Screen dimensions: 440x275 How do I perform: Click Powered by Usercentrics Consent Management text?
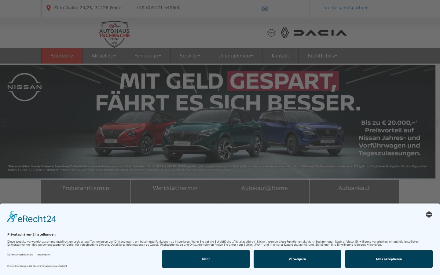pos(37,266)
